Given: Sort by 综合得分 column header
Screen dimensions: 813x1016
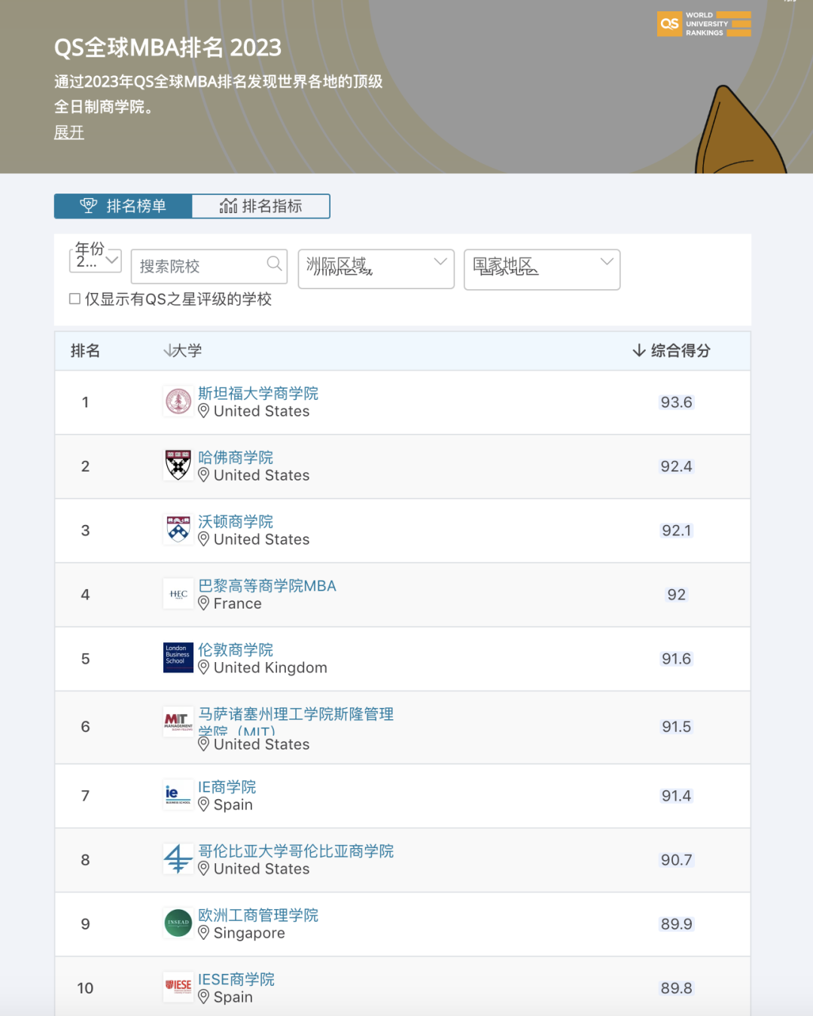Looking at the screenshot, I should 671,351.
